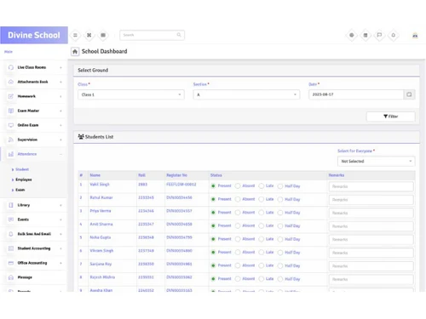Click the home icon beside School Dashboard

click(75, 52)
